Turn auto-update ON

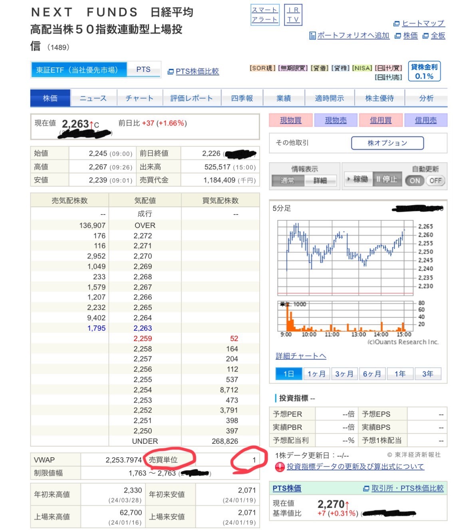(415, 181)
